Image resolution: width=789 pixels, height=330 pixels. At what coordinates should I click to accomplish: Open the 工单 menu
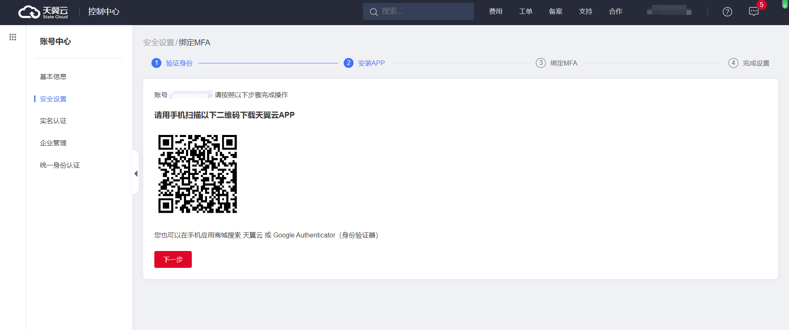(x=526, y=12)
